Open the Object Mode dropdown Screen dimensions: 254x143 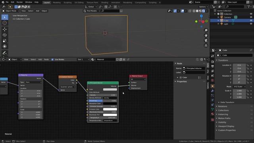point(11,11)
